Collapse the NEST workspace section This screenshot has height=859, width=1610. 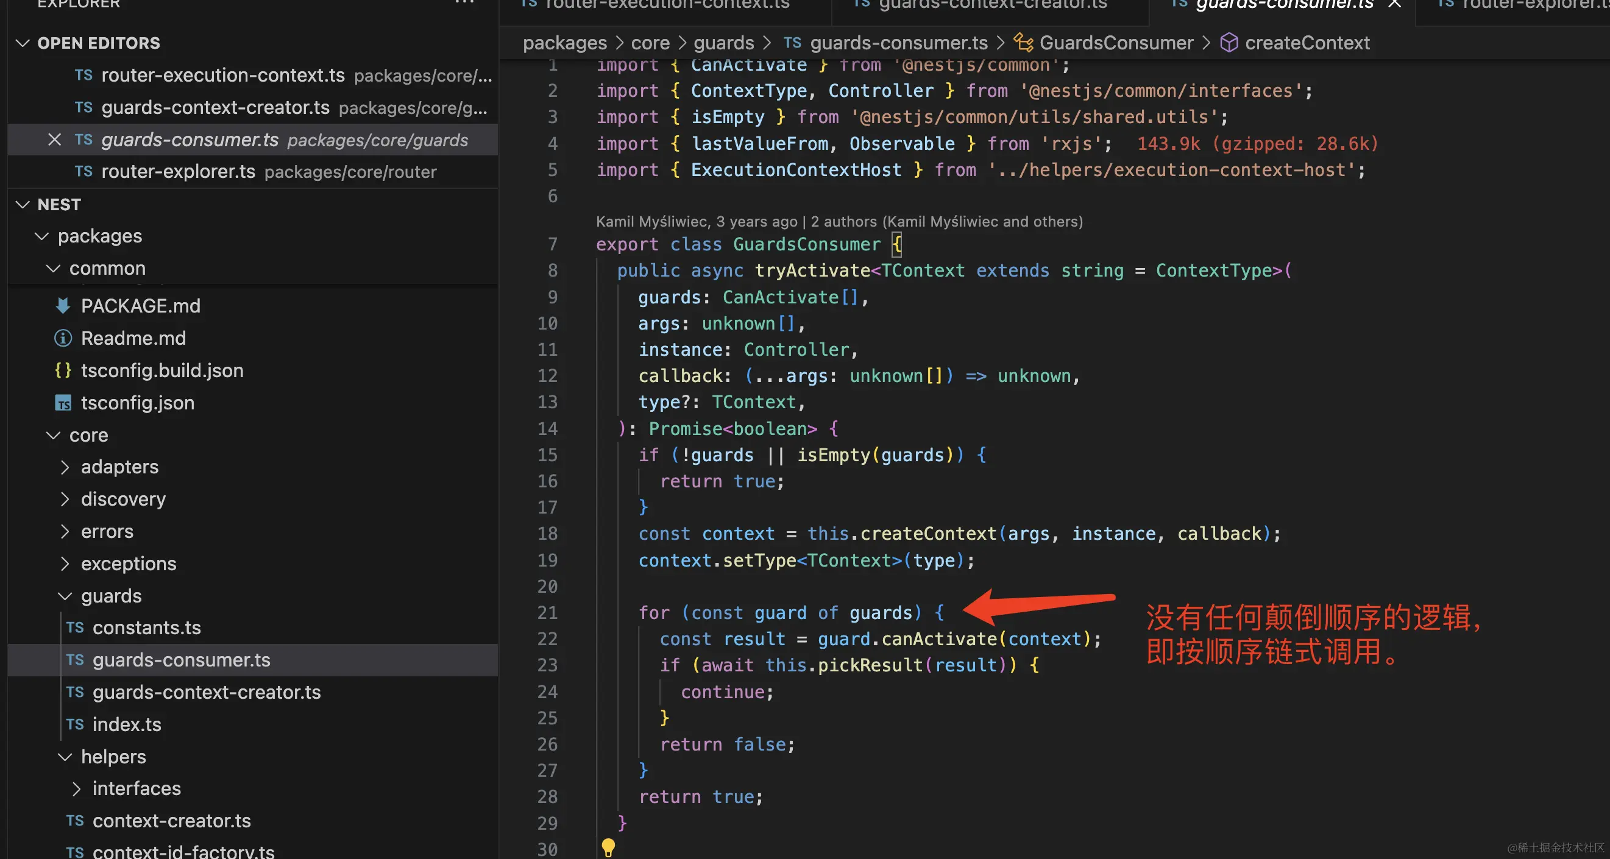coord(23,205)
